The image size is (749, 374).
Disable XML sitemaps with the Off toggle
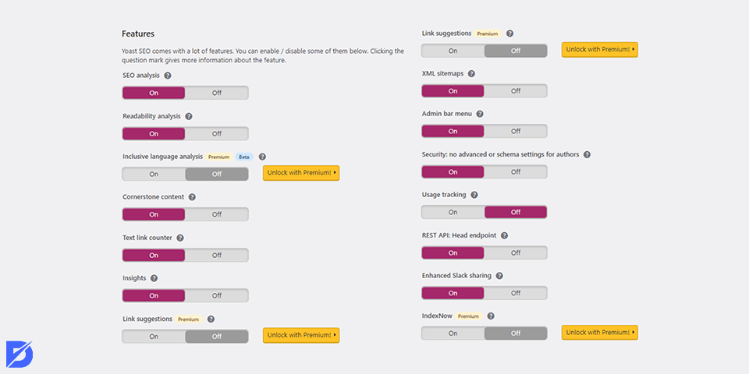pyautogui.click(x=516, y=91)
